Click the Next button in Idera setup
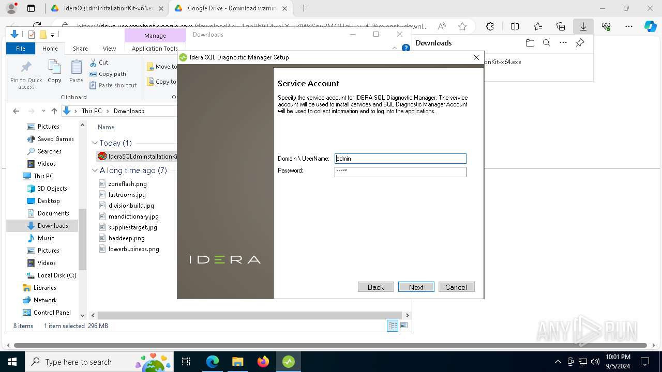Viewport: 662px width, 372px height. tap(416, 287)
